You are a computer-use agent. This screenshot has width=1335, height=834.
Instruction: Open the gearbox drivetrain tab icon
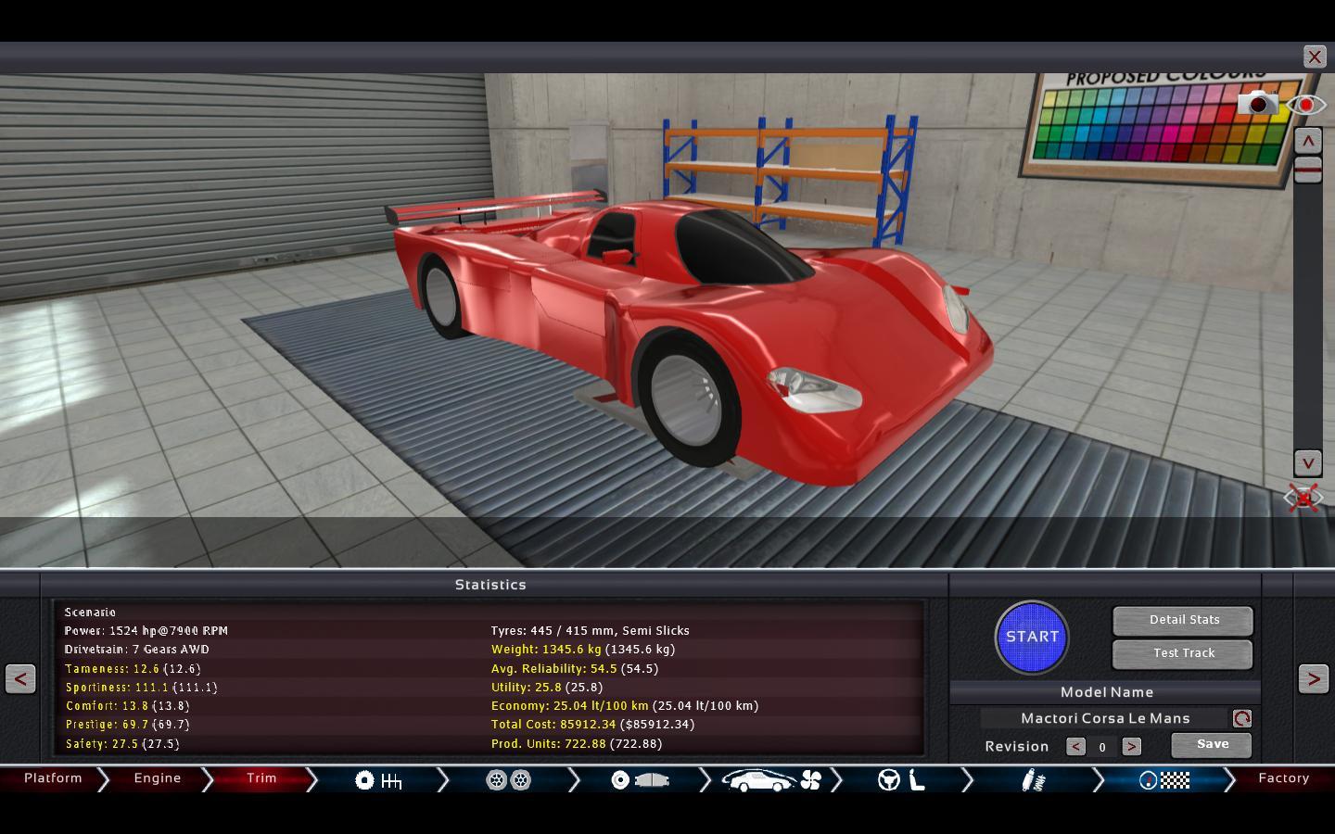tap(378, 780)
